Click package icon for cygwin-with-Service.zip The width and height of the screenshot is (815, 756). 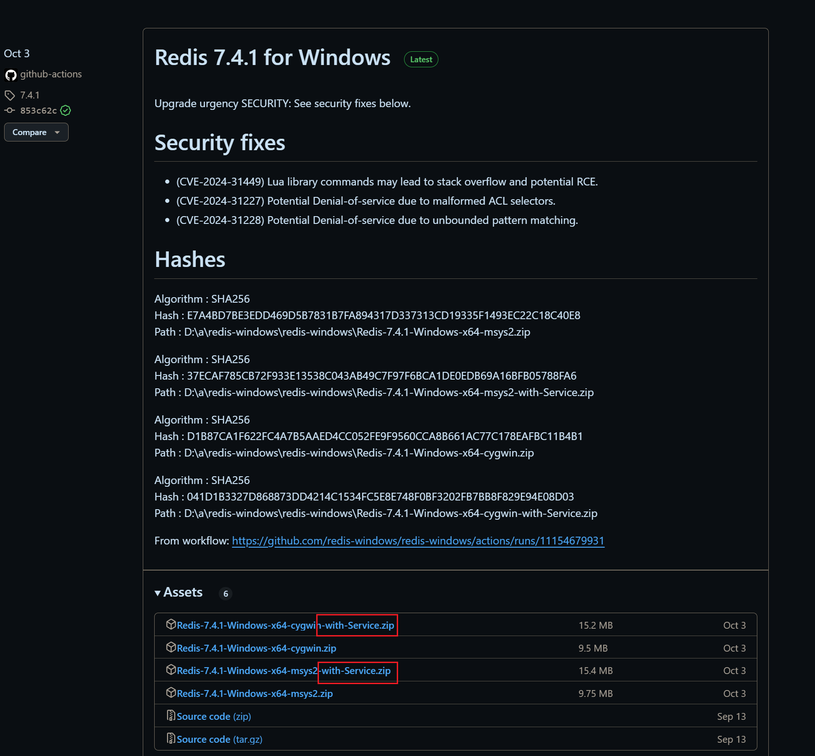click(x=171, y=625)
